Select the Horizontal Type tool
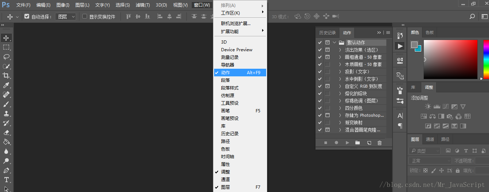Screen dimensions: 489x192 tap(6, 180)
